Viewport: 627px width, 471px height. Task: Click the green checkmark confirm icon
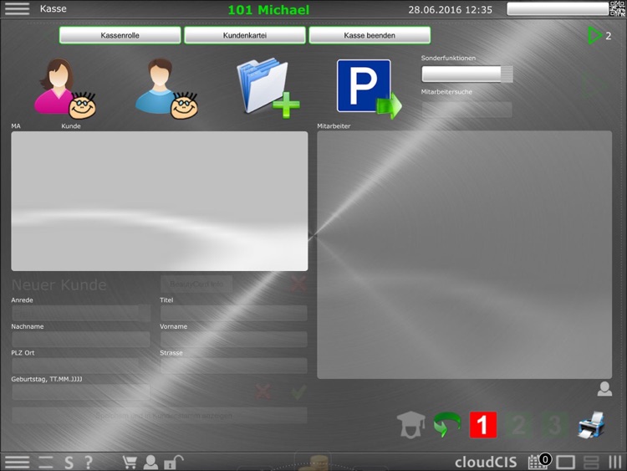(x=298, y=392)
